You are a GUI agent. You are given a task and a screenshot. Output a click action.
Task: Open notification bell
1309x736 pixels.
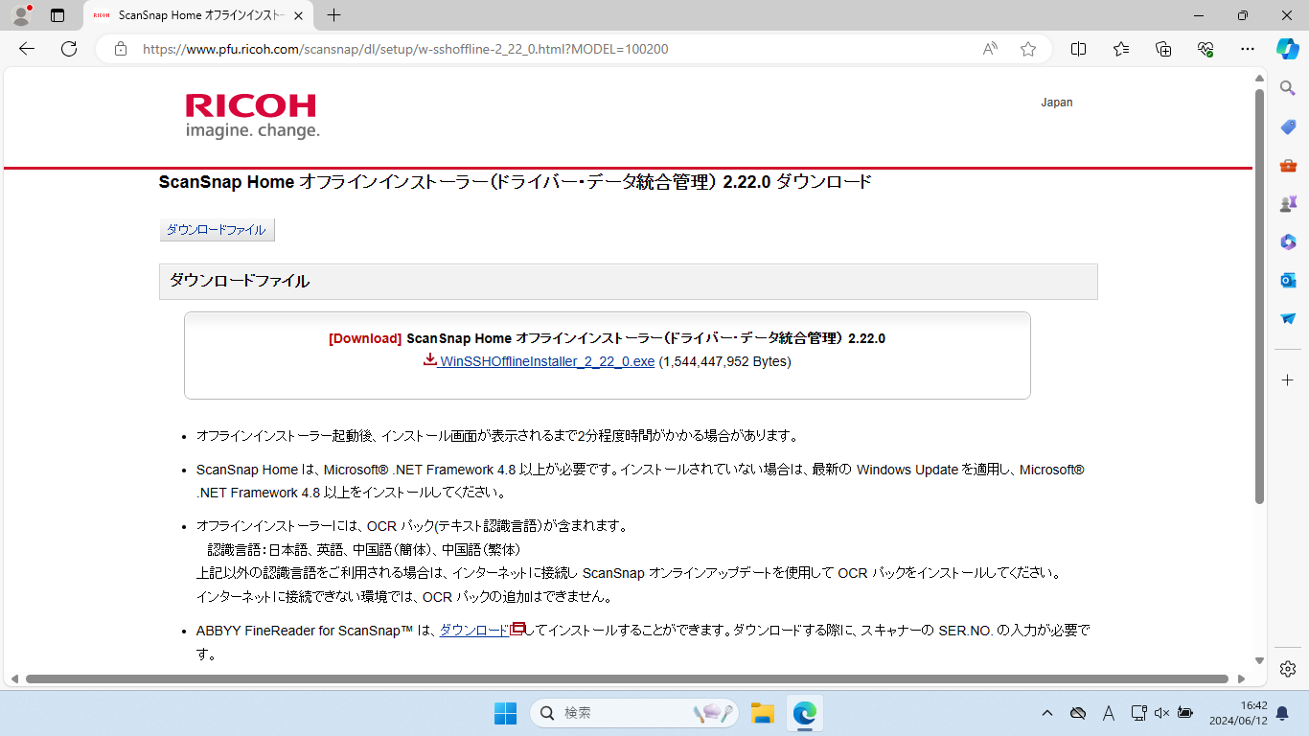click(1282, 713)
